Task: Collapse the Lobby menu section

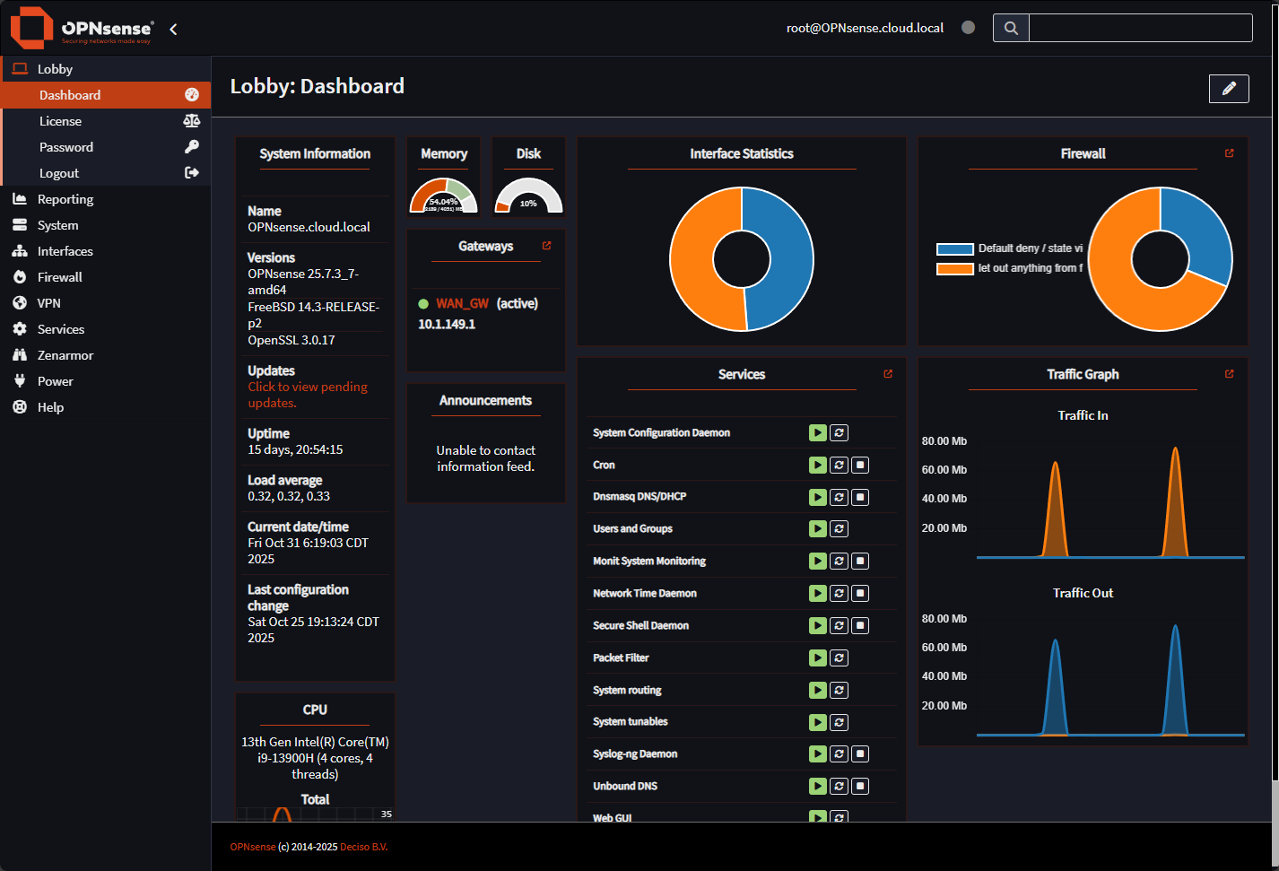Action: tap(106, 69)
